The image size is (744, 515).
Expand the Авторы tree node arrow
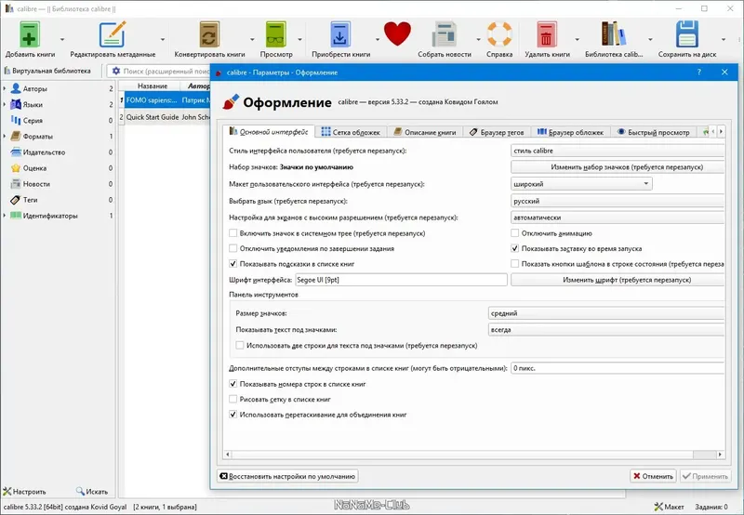point(5,88)
